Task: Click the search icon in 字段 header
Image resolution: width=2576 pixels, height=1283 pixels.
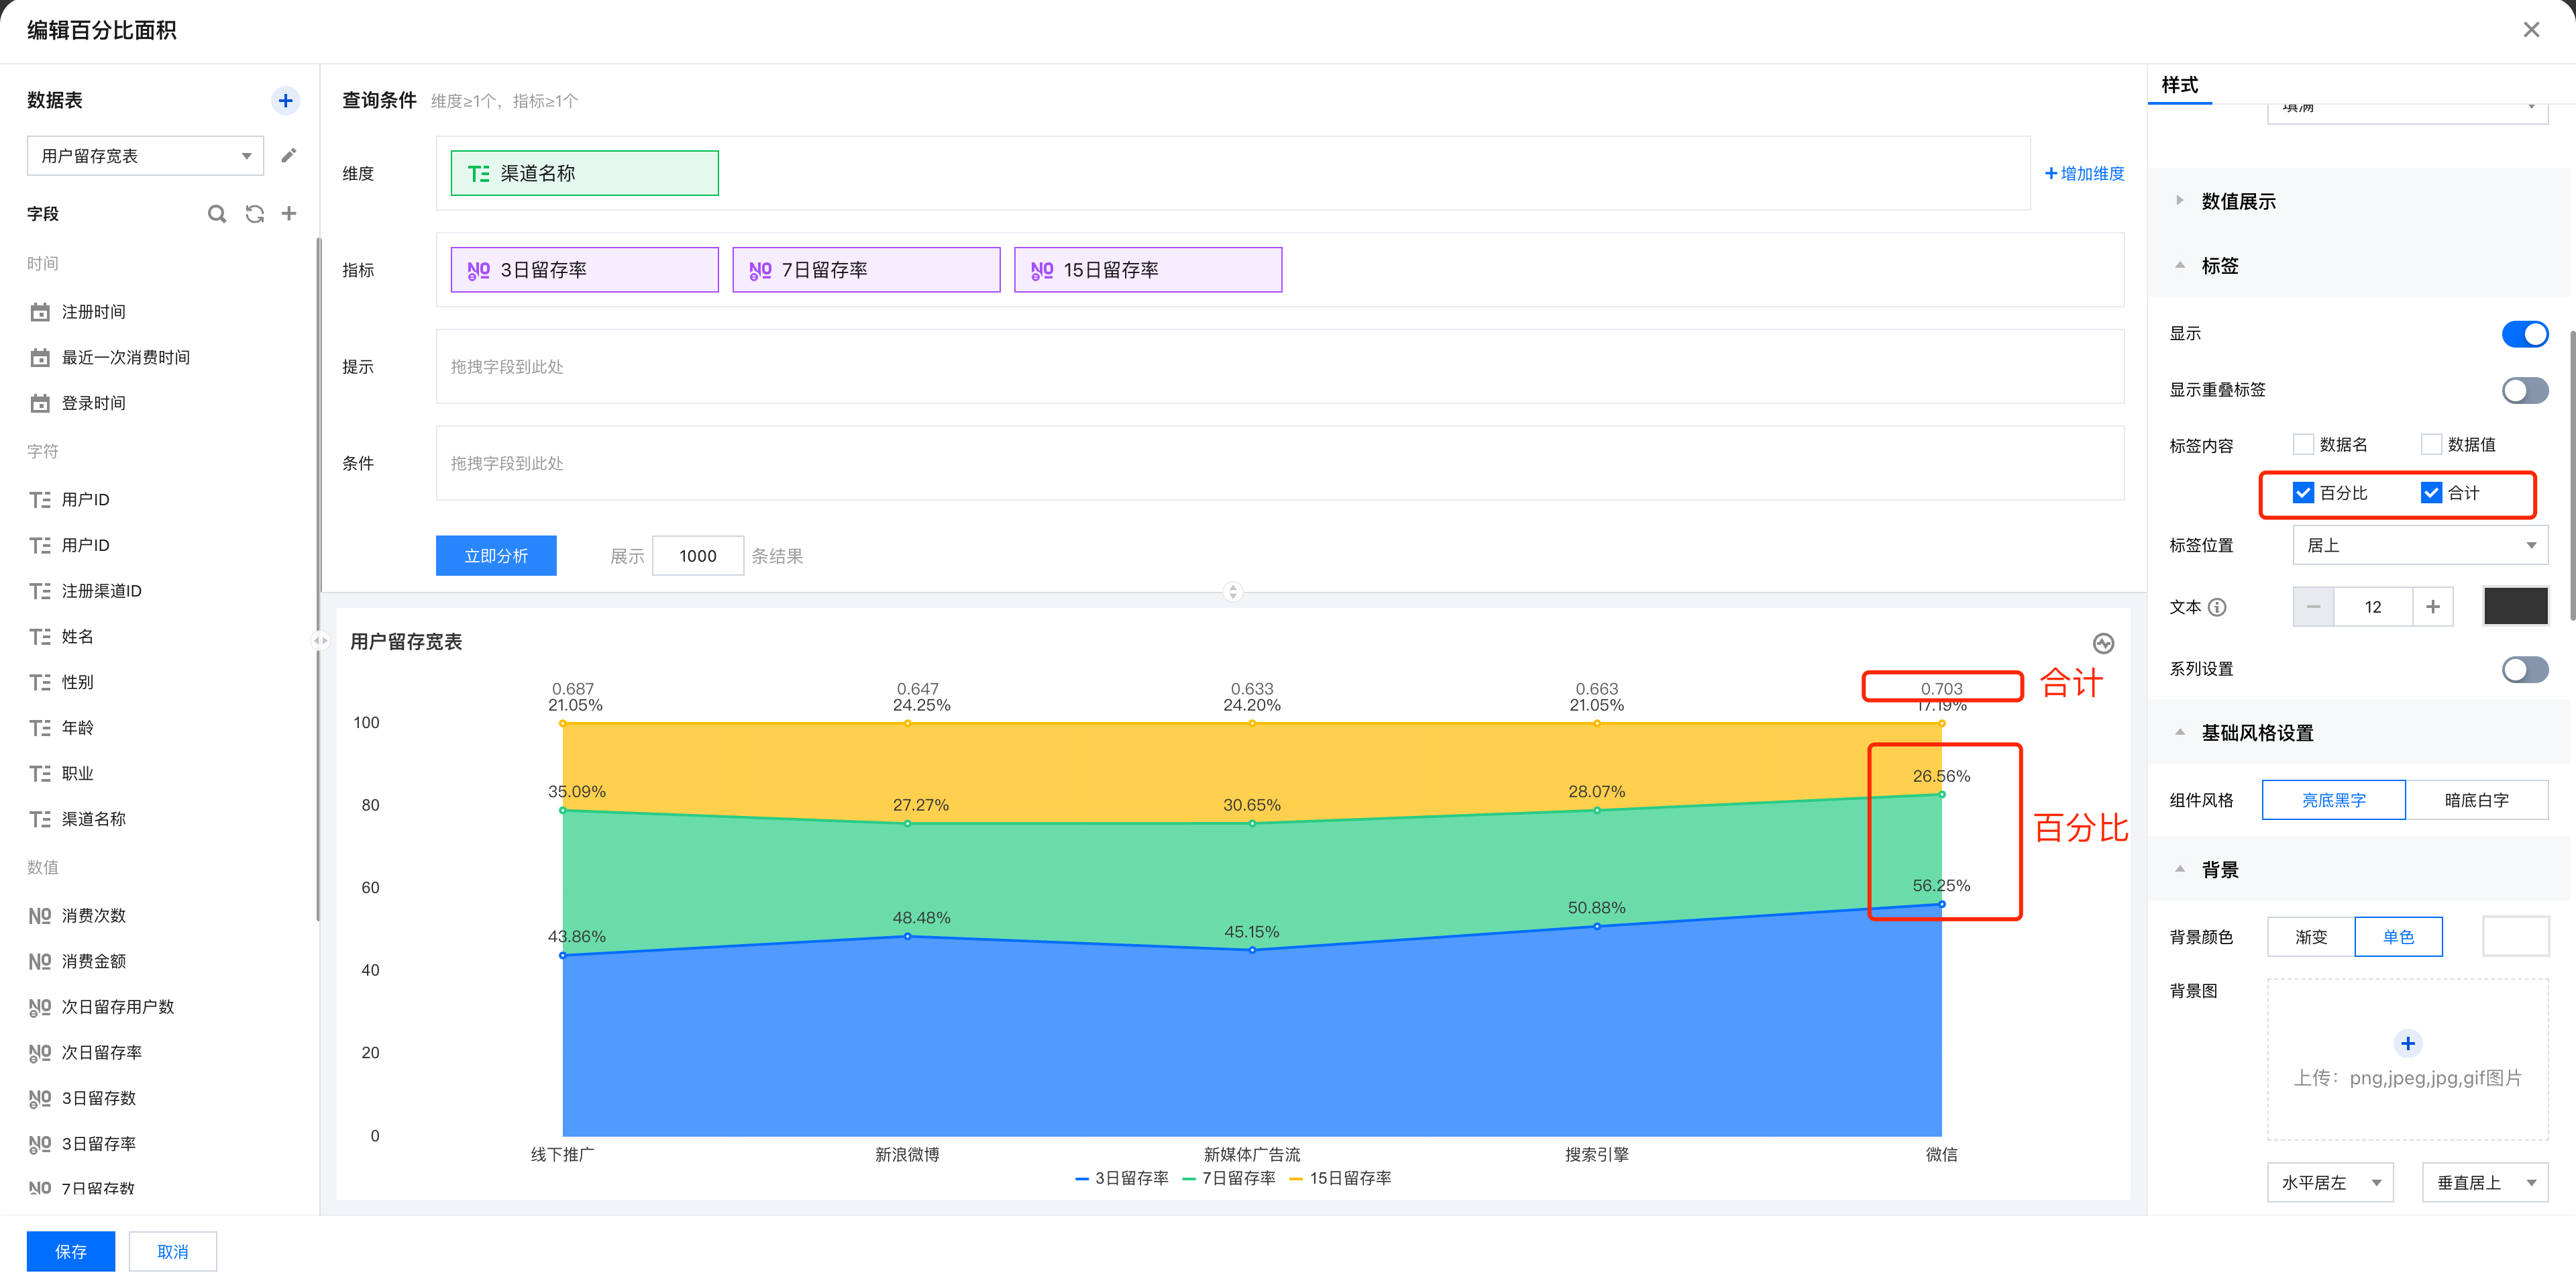Action: pos(216,213)
